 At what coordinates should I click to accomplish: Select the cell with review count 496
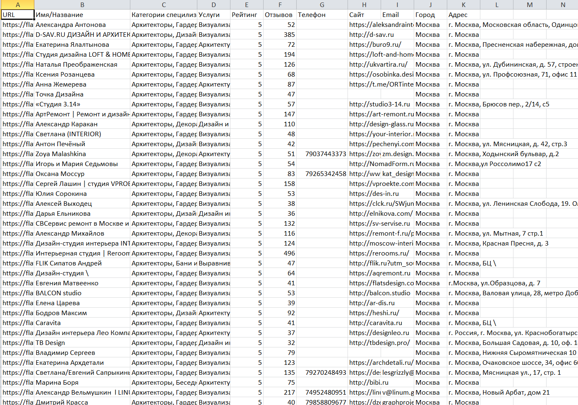(x=280, y=253)
